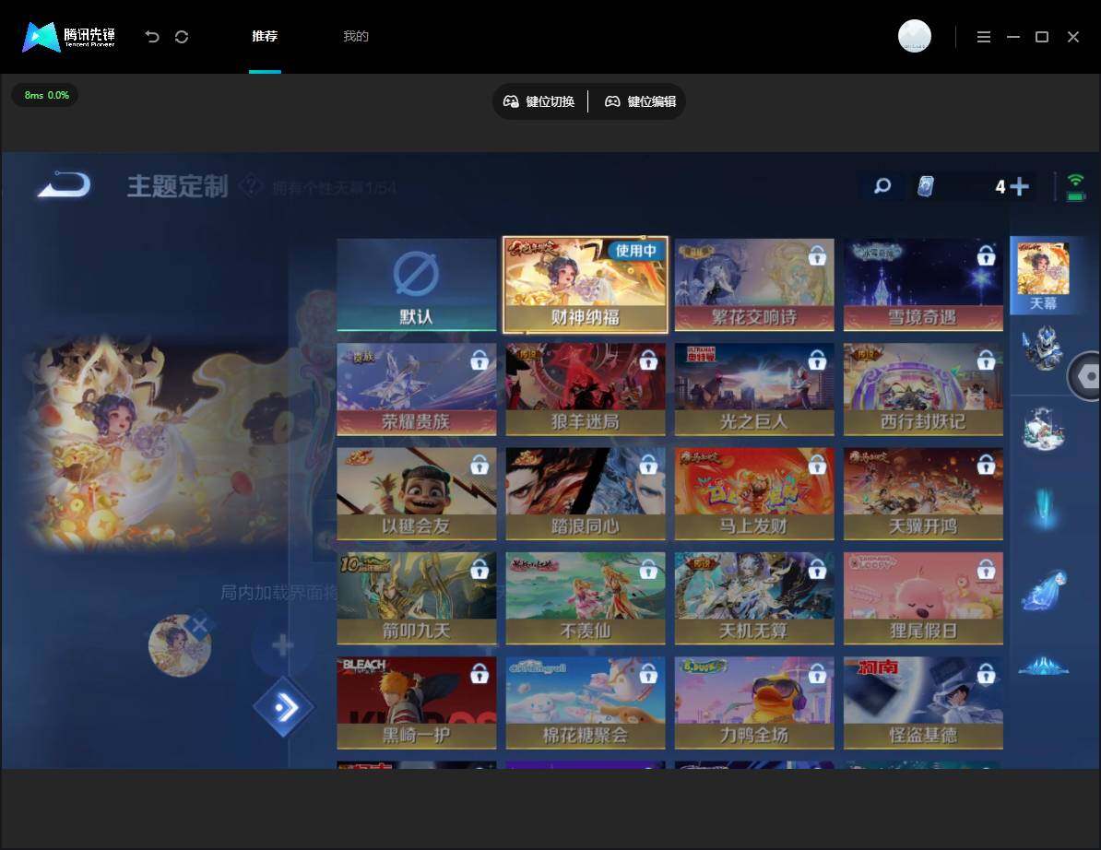Open the armored robot hero sidebar category

(x=1044, y=348)
